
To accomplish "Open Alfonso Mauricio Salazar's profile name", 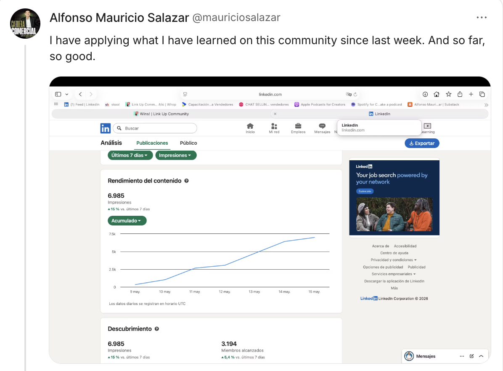I will (x=119, y=17).
